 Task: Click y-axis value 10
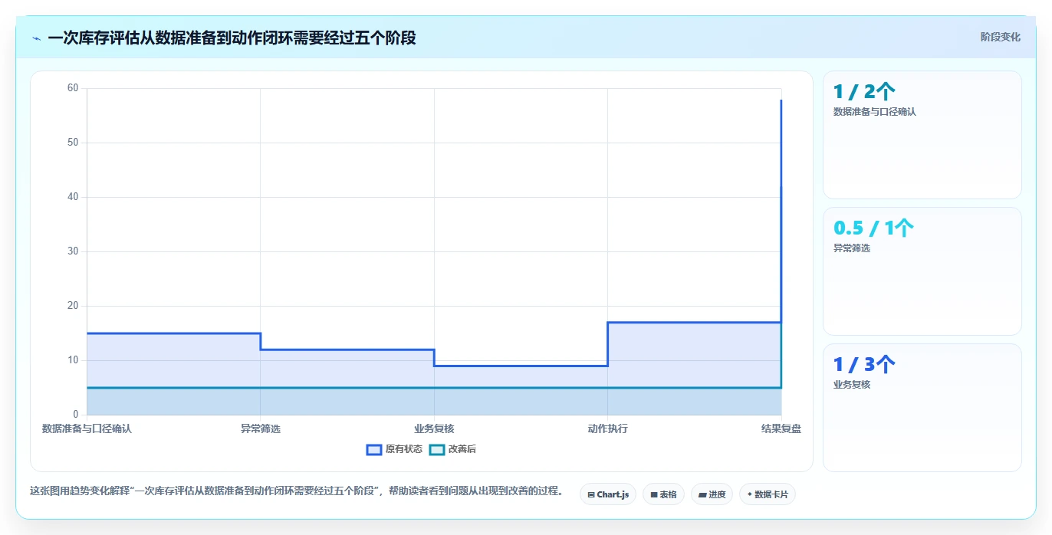[x=73, y=360]
